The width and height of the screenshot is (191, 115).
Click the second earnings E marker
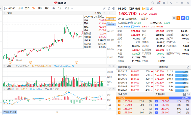[31, 62]
